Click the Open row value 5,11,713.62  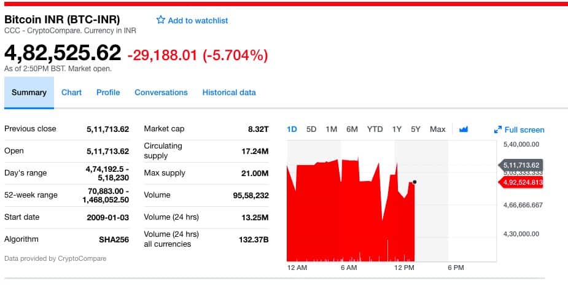click(x=107, y=152)
